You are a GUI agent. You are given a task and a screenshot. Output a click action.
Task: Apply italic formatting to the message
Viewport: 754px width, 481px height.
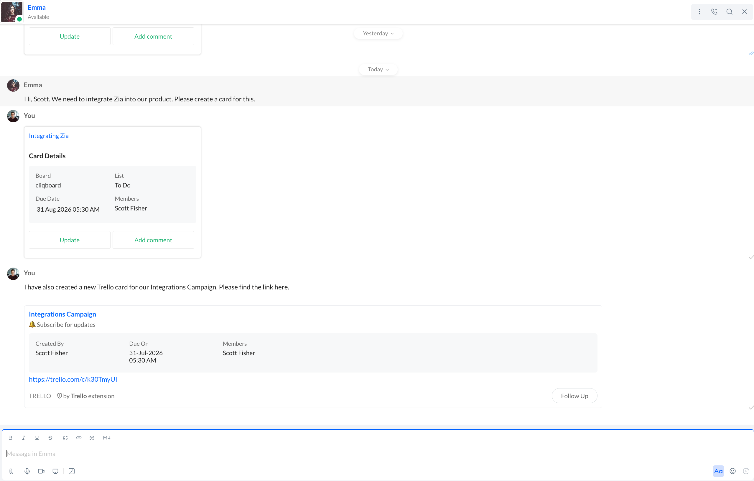[x=24, y=438]
